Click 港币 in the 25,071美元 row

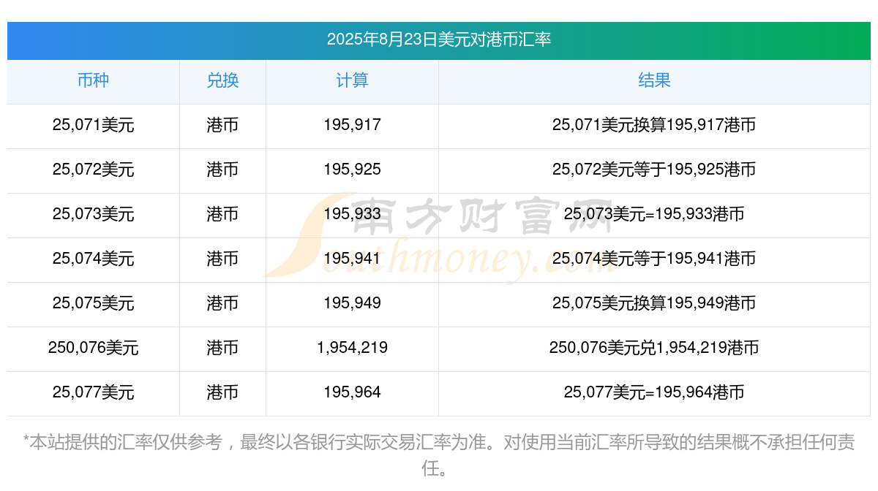point(222,125)
